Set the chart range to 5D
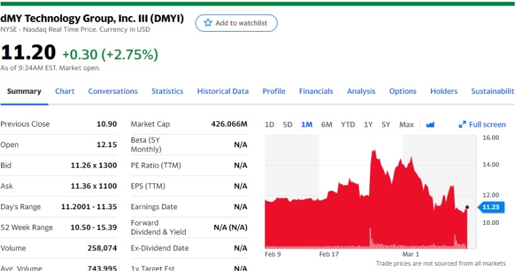 287,124
